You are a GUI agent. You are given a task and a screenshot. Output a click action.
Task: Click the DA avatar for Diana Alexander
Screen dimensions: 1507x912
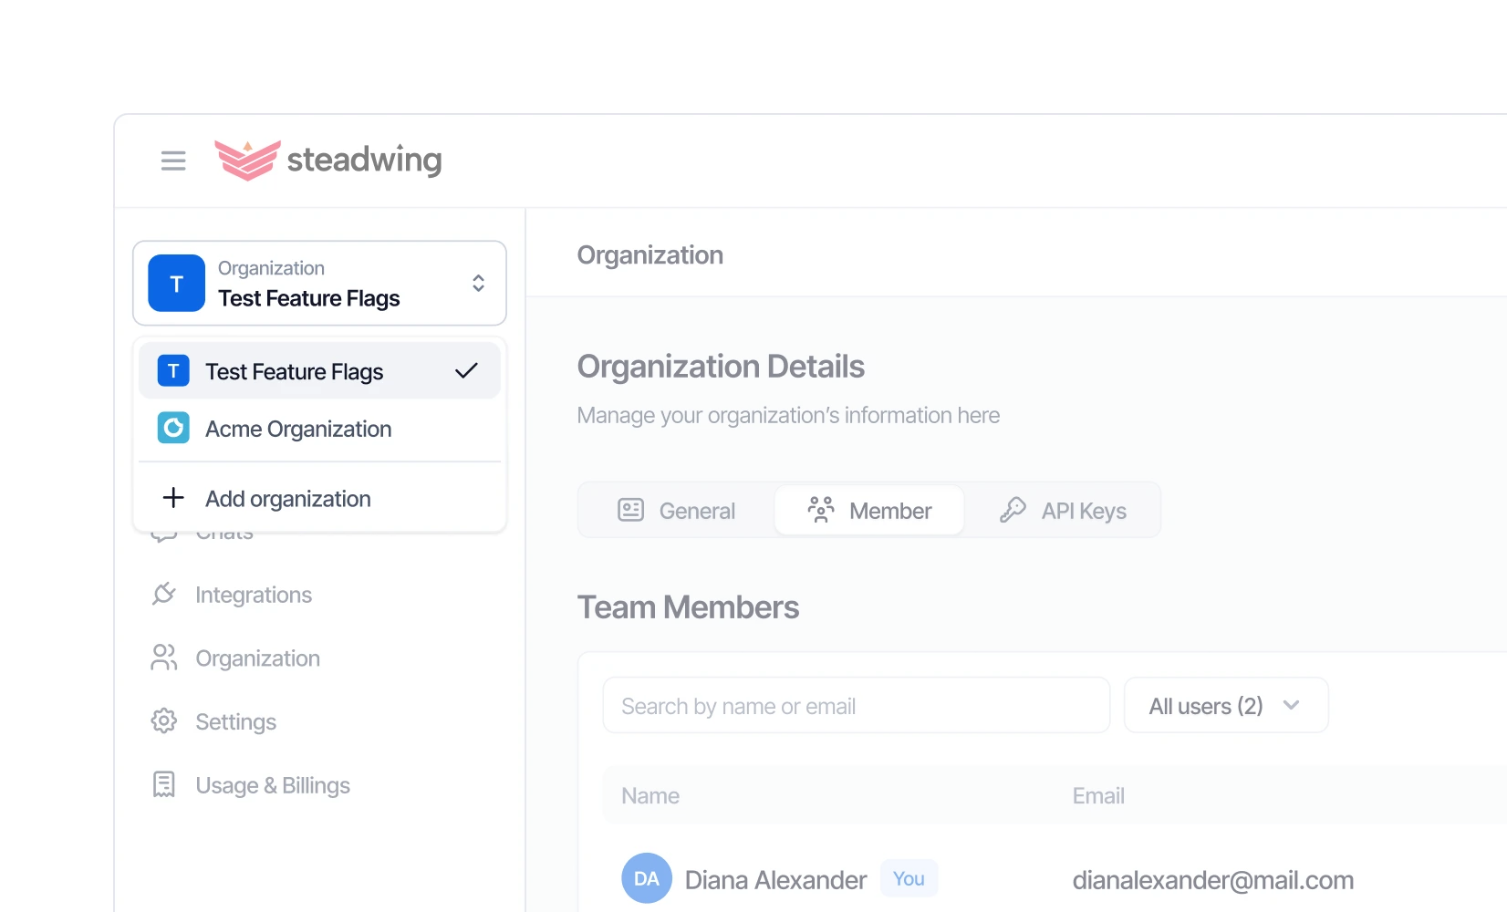point(647,878)
